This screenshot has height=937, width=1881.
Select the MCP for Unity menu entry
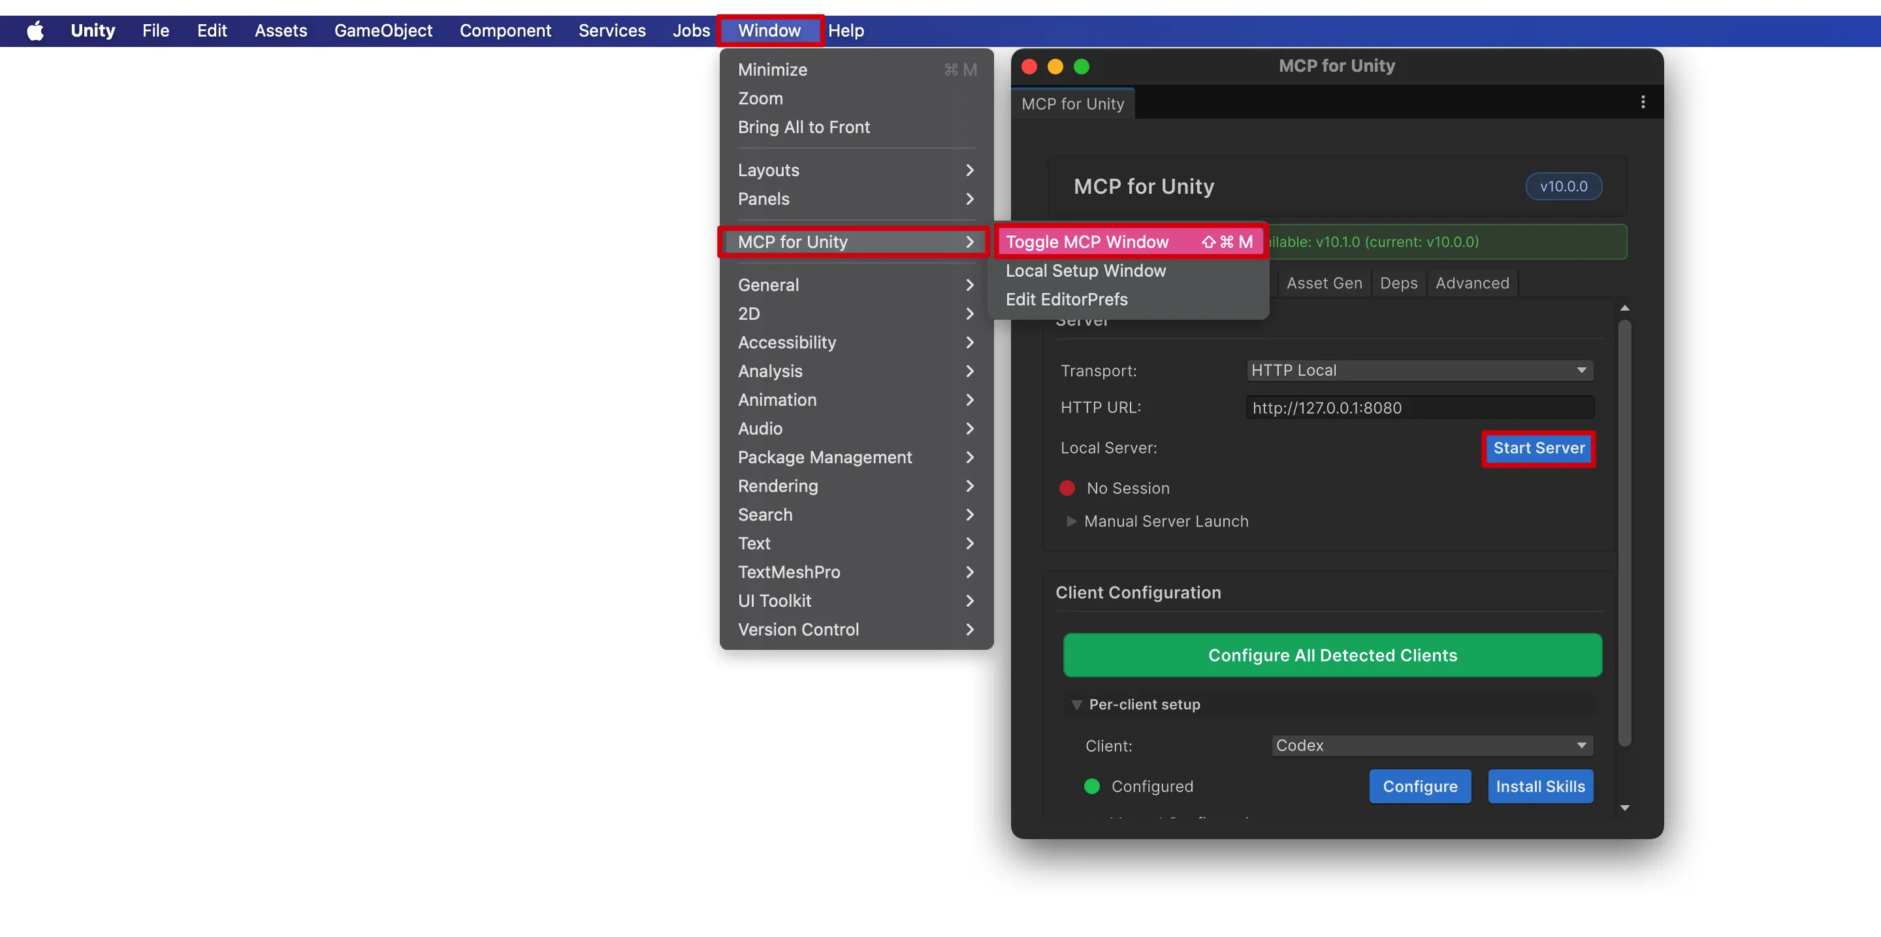coord(856,242)
